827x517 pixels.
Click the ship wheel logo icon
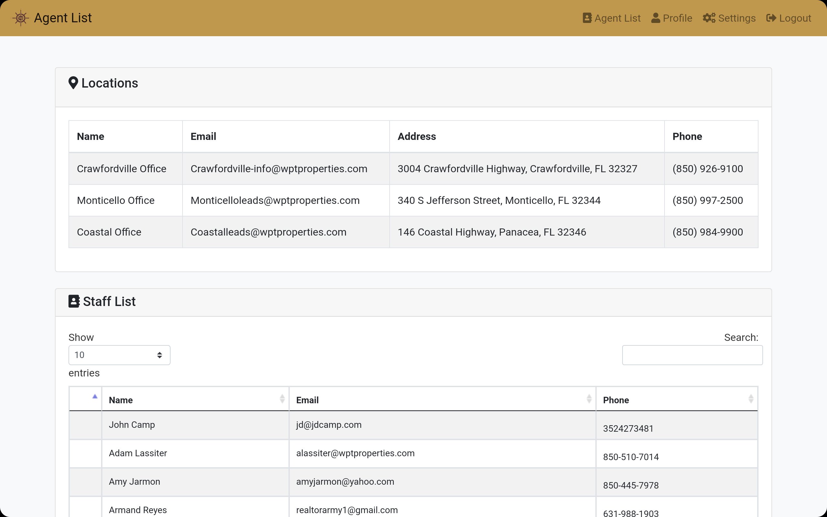click(x=20, y=18)
